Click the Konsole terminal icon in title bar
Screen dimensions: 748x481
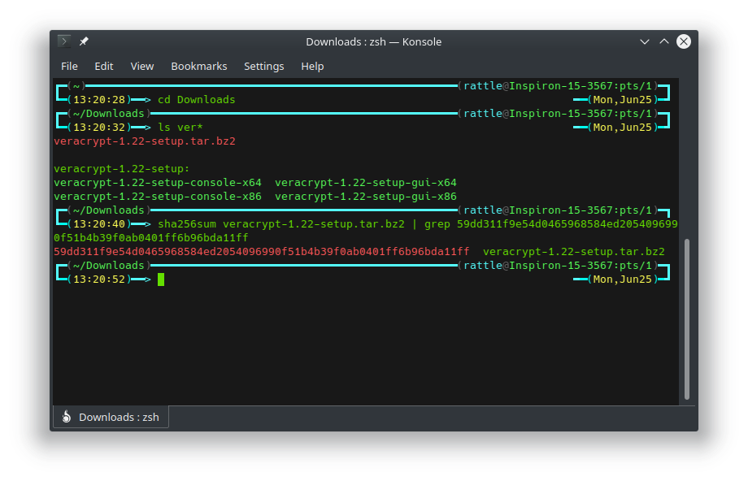click(64, 41)
